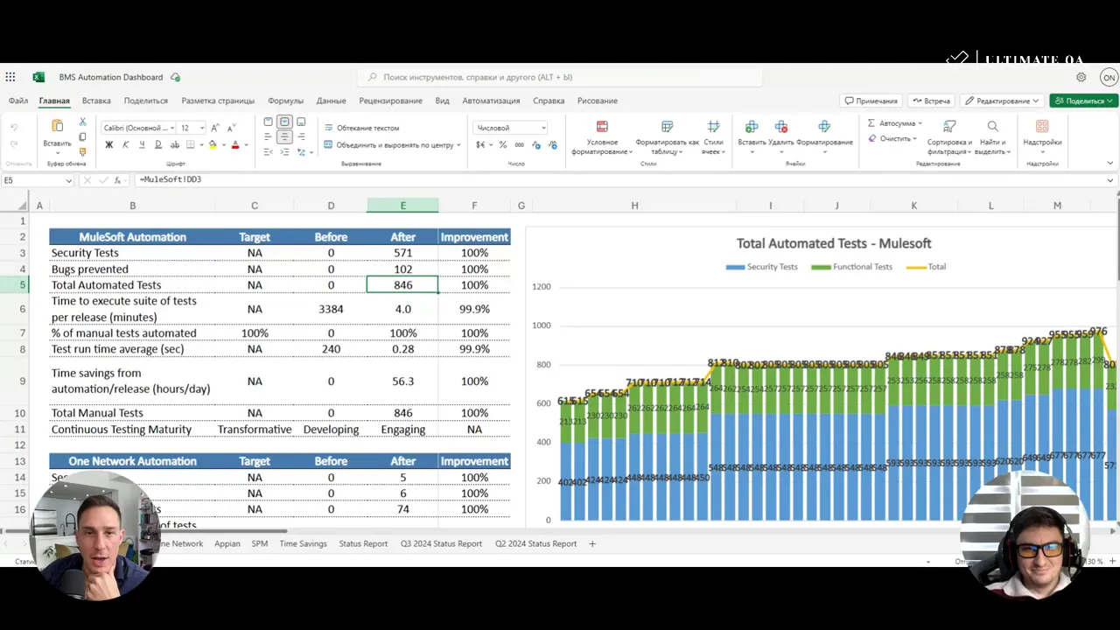
Task: Click the Format as Table icon
Action: click(x=667, y=128)
